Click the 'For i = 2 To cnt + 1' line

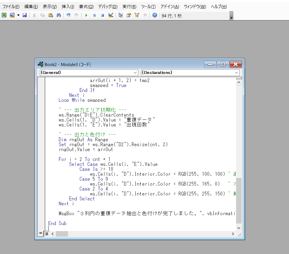pyautogui.click(x=84, y=159)
